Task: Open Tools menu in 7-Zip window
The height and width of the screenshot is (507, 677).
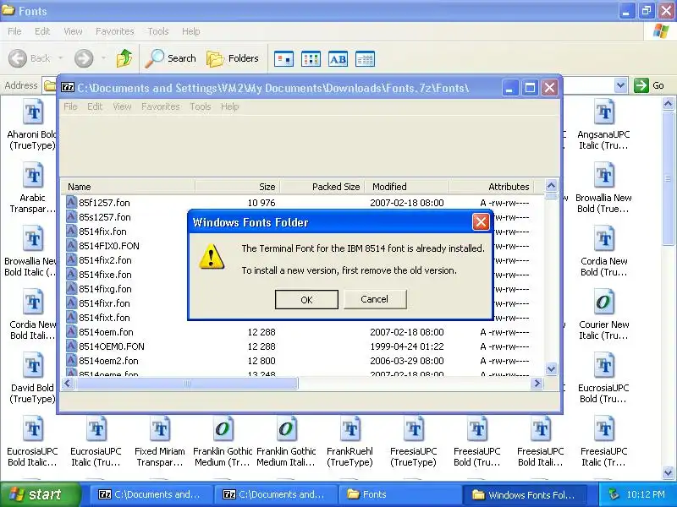Action: click(x=201, y=106)
